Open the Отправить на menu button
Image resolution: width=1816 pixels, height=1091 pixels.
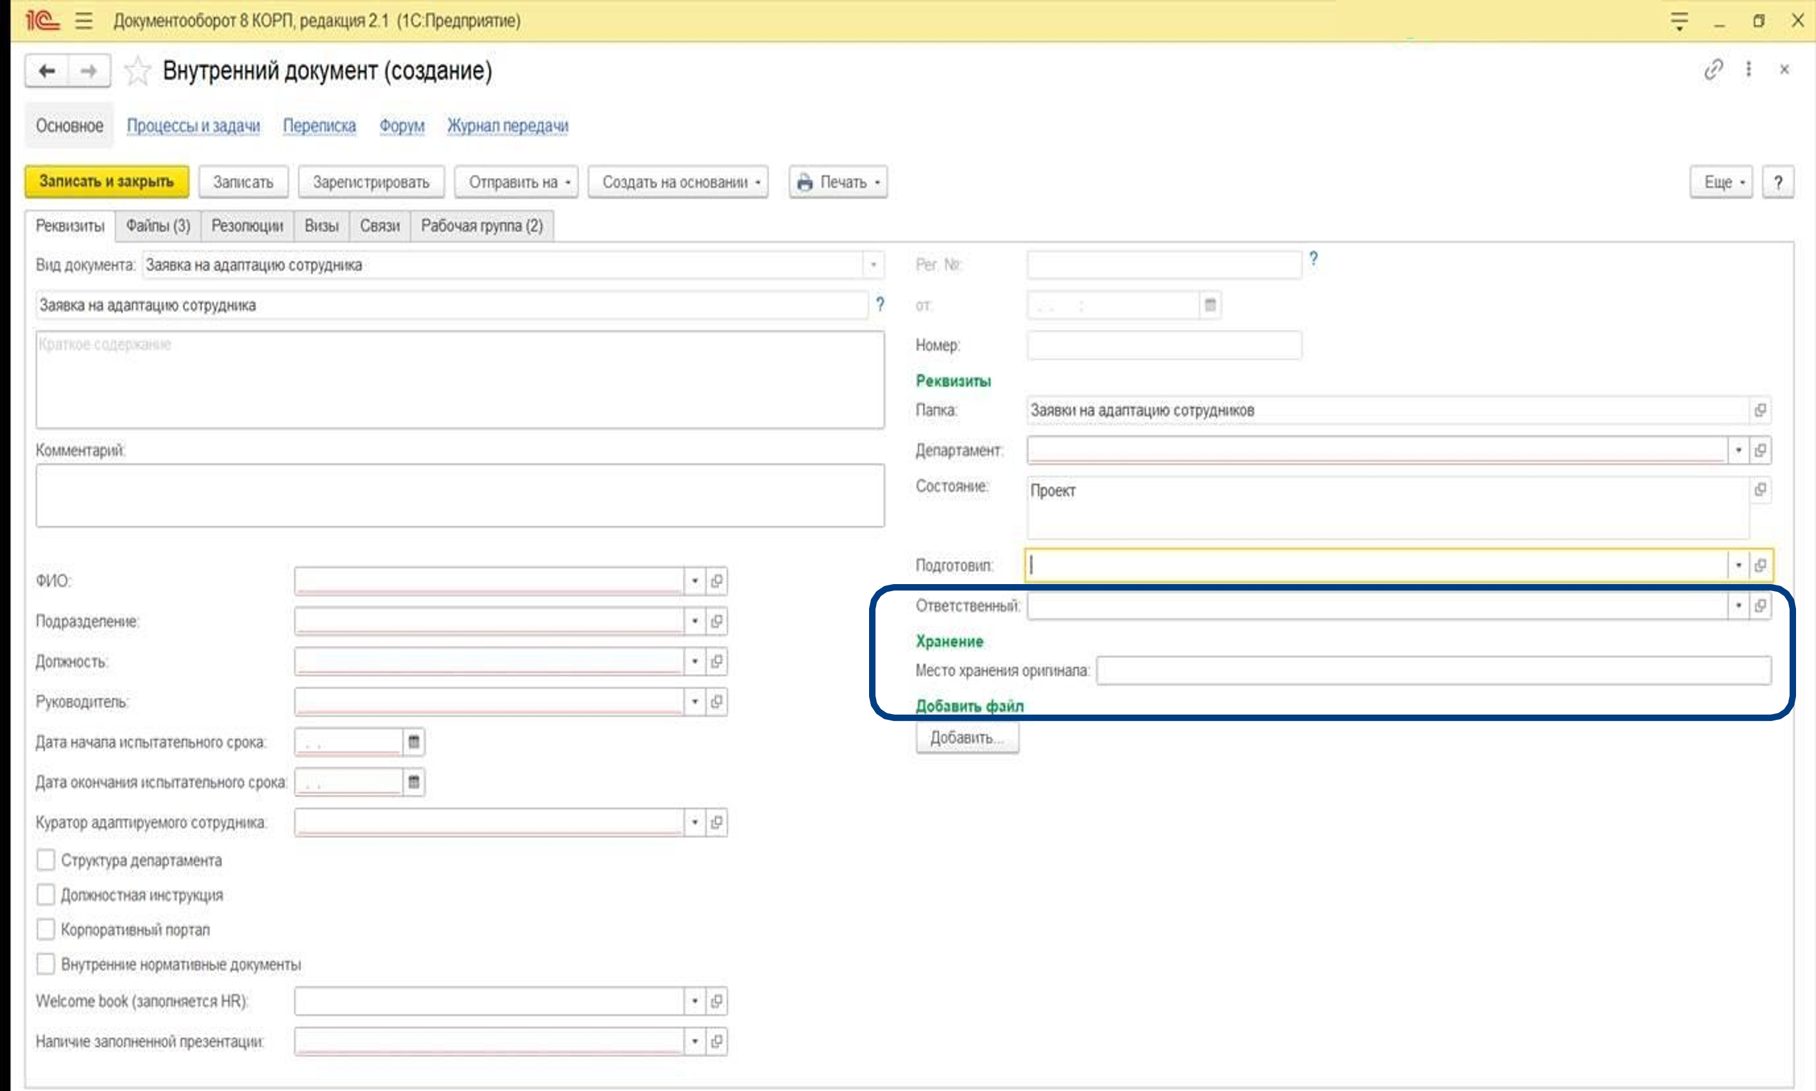(516, 181)
